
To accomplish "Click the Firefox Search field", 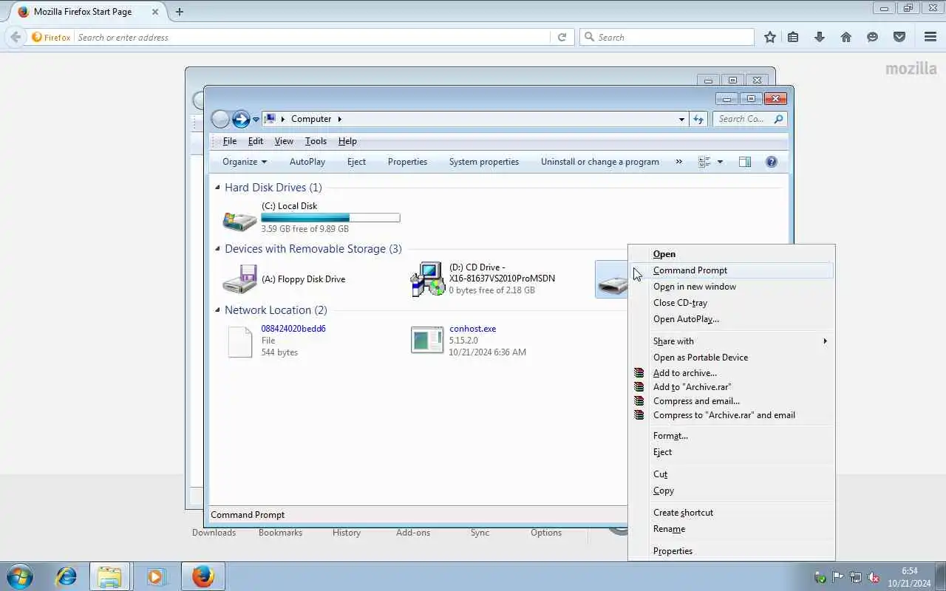I will click(667, 37).
